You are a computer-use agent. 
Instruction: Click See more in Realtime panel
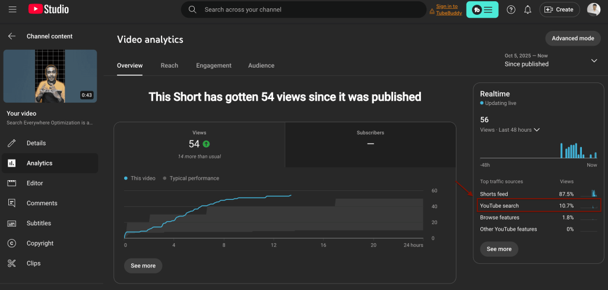499,249
